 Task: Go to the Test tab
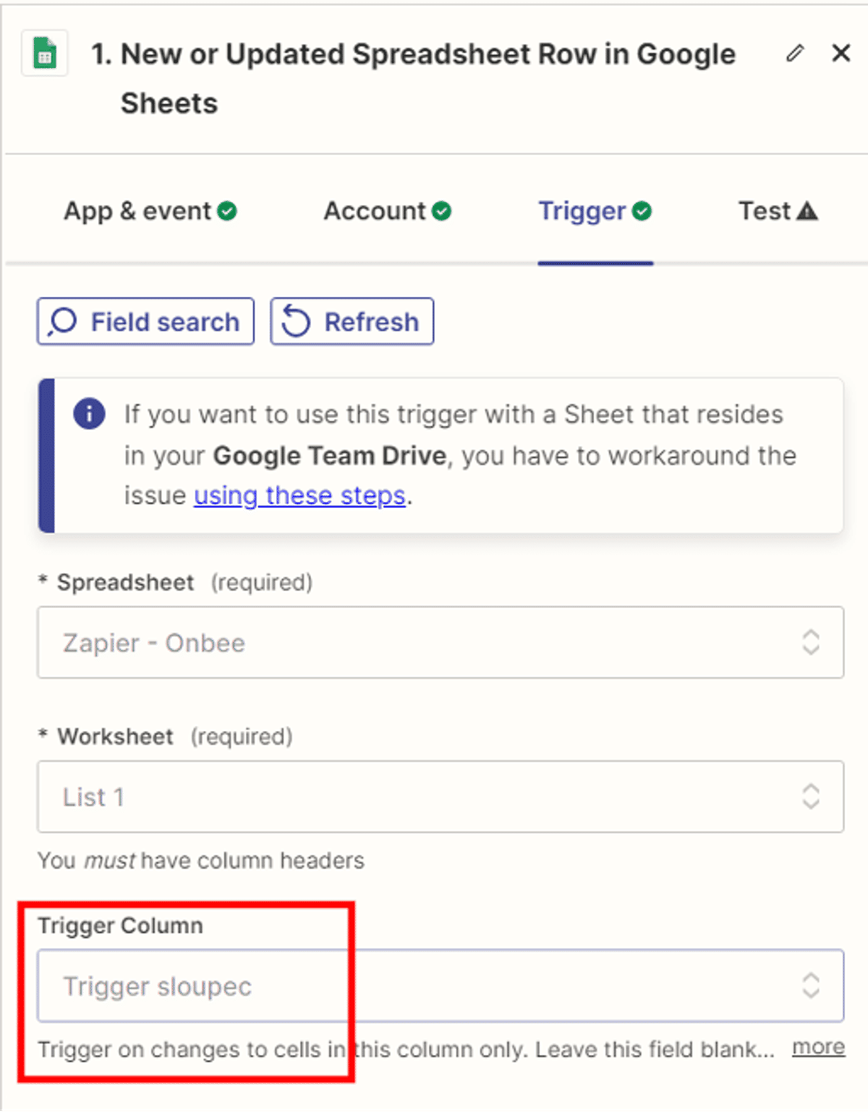(x=764, y=211)
